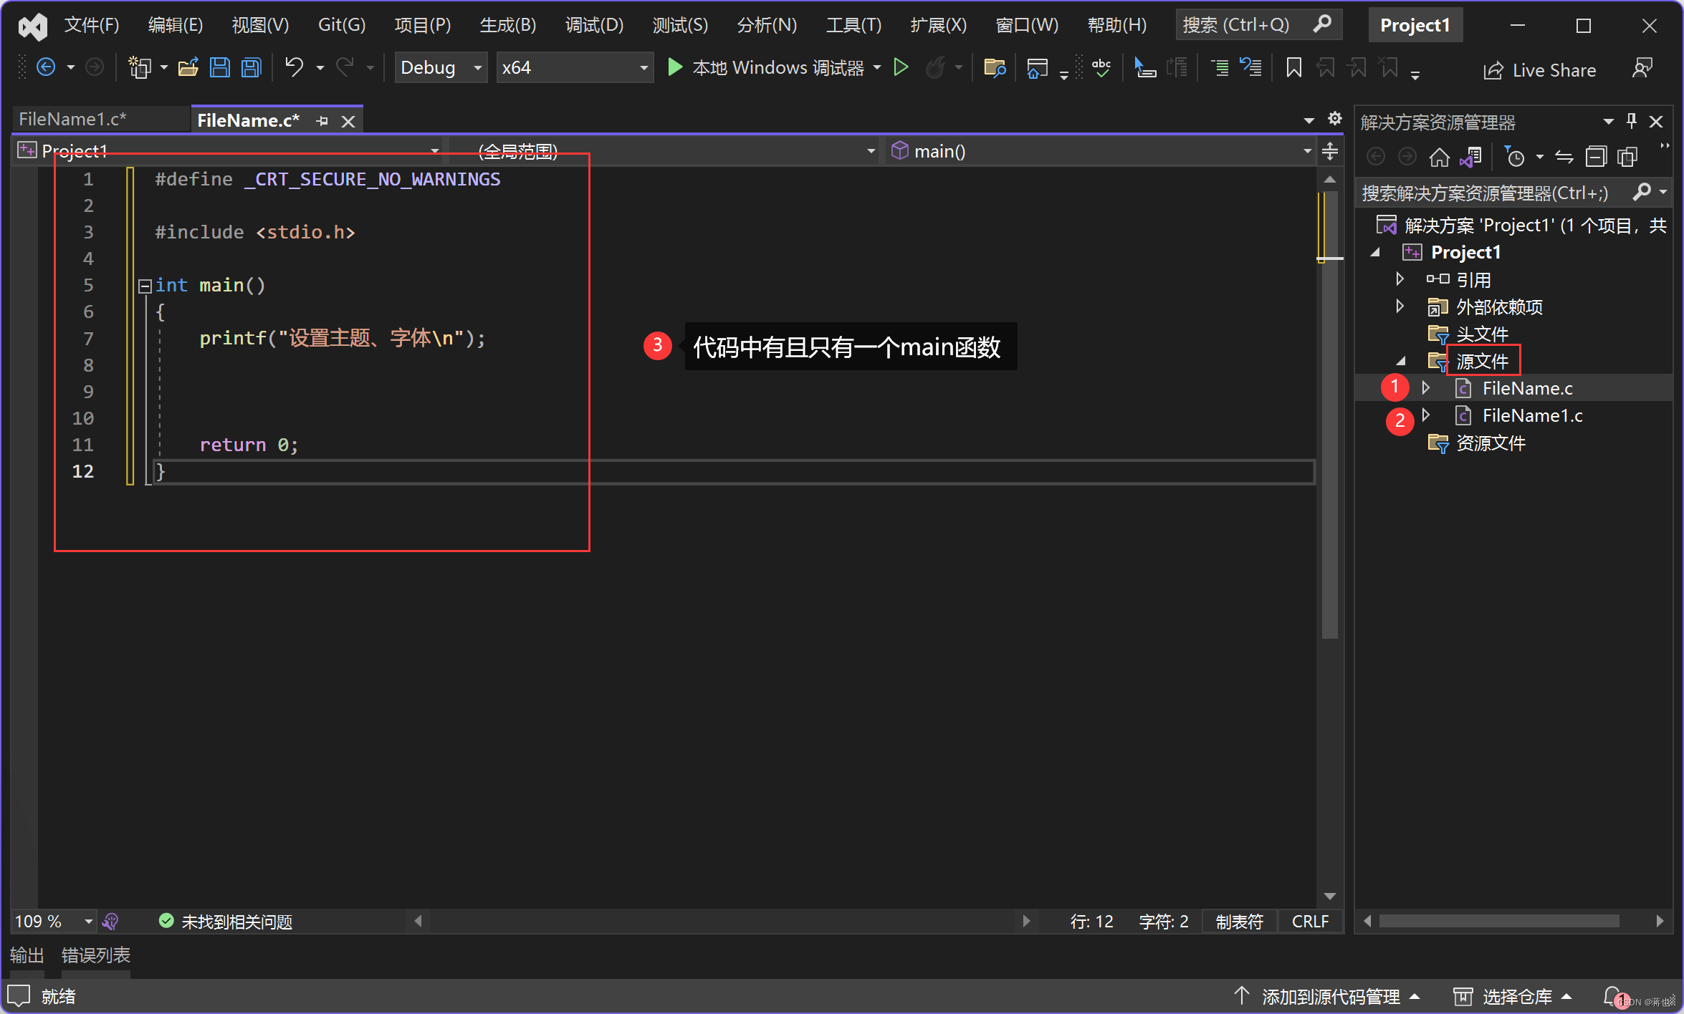Open the Git menu
Screen dimensions: 1684x1014
(x=342, y=25)
